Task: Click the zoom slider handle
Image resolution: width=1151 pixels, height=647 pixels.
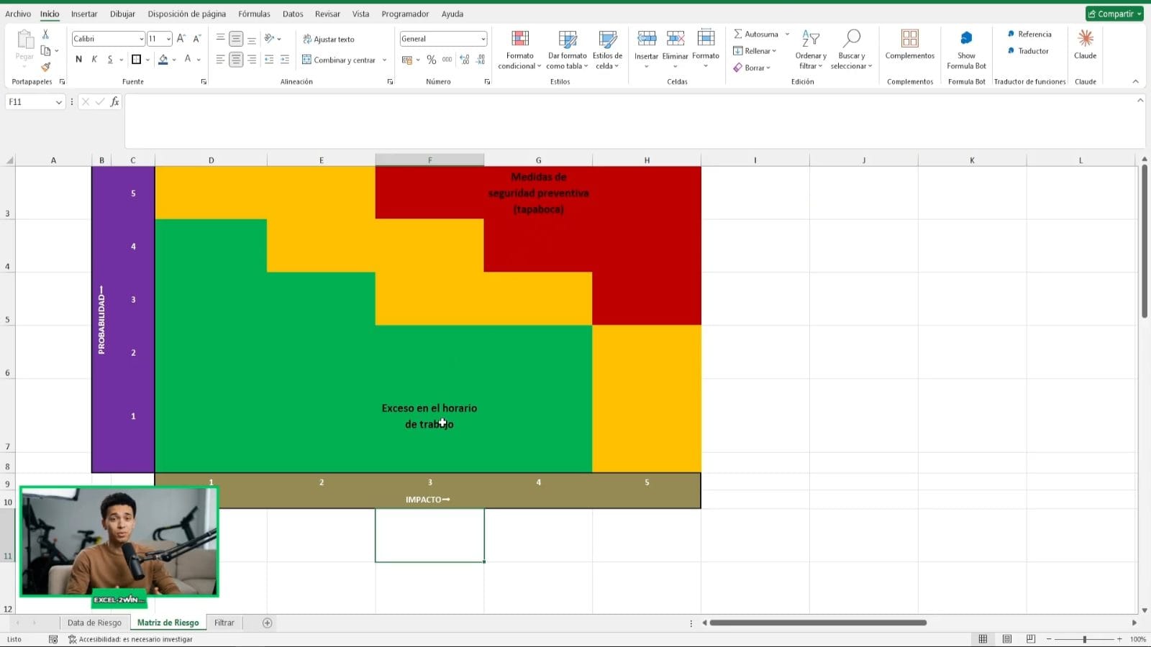Action: 1084,639
